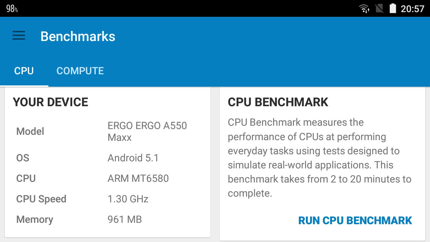This screenshot has width=430, height=242.
Task: Tap the CPU BENCHMARK card heading
Action: coord(278,102)
